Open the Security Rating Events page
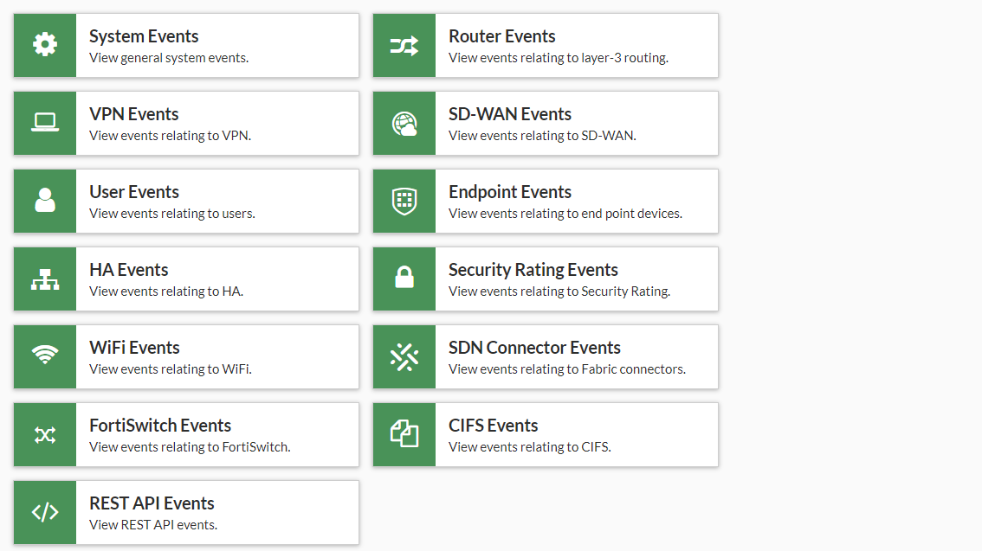This screenshot has height=551, width=982. coord(546,279)
